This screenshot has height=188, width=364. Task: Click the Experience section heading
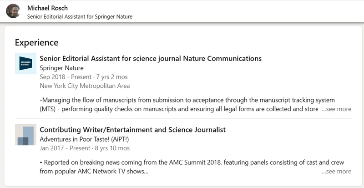click(x=36, y=42)
